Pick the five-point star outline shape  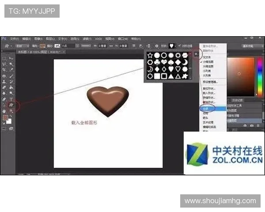[x=150, y=55]
